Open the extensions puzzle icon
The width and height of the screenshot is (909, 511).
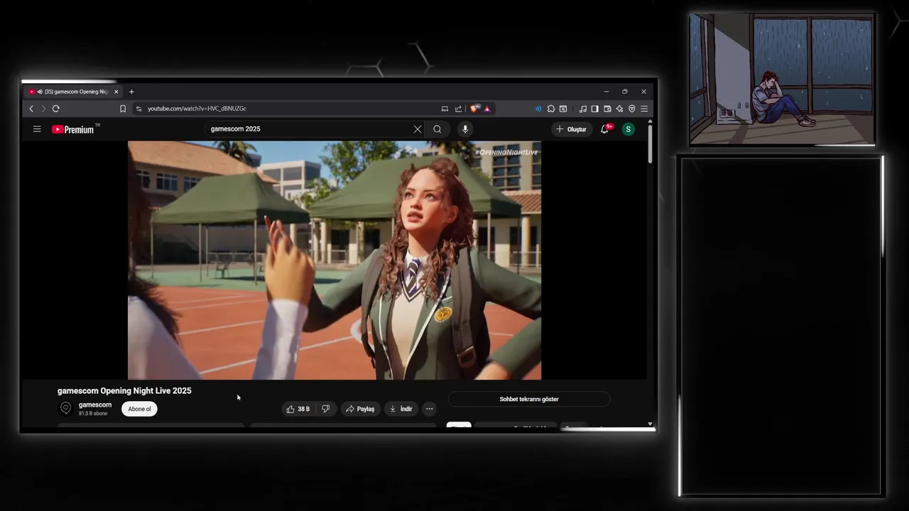[x=551, y=109]
